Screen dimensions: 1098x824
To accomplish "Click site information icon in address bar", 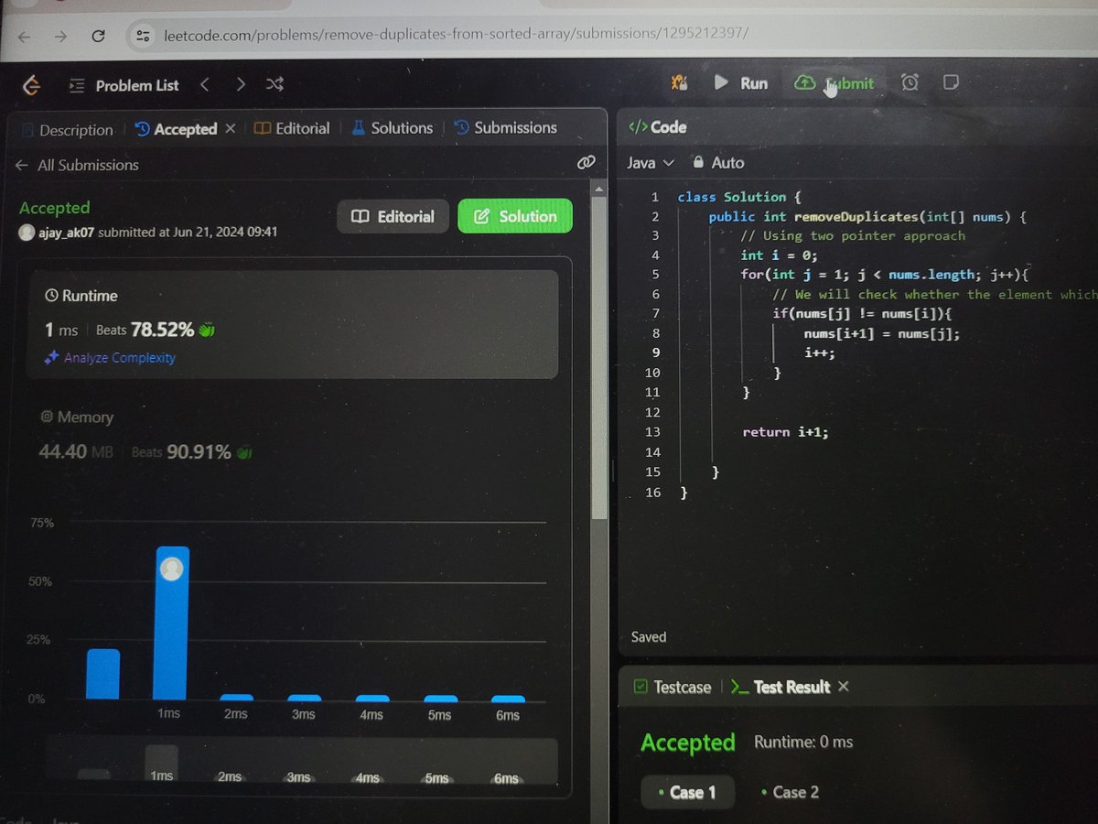I will pos(142,36).
